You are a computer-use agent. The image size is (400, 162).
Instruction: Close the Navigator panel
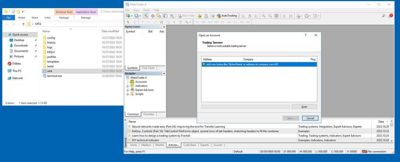click(164, 74)
